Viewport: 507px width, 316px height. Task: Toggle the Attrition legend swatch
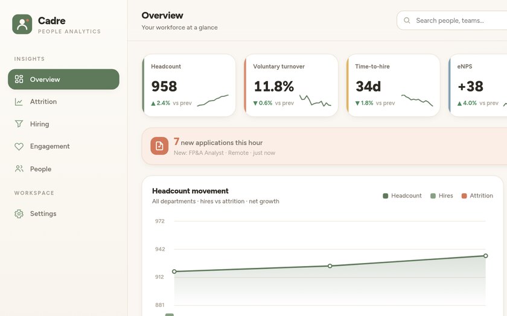coord(464,196)
